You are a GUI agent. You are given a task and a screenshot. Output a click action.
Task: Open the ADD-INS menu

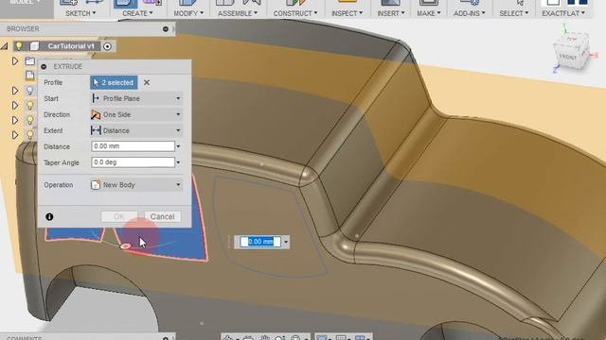tap(469, 13)
